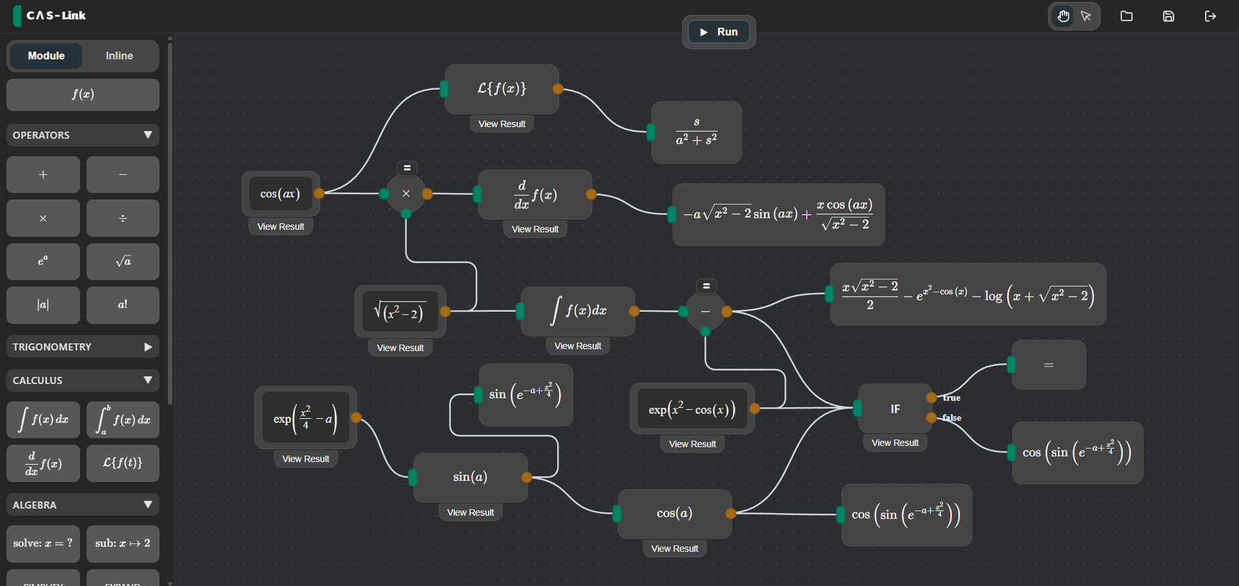Click the IF node true output port

coord(931,398)
